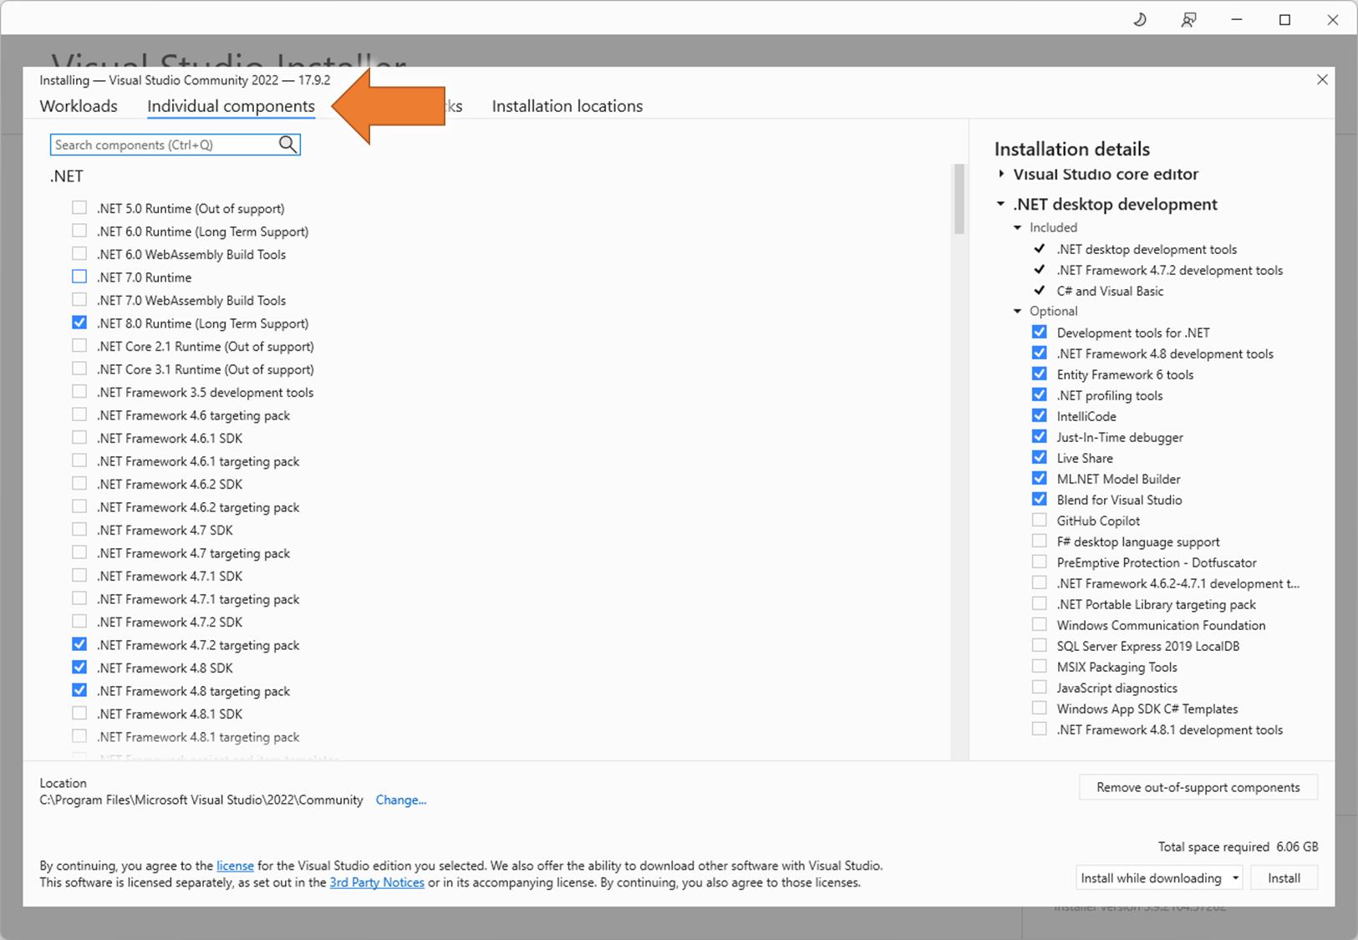The width and height of the screenshot is (1358, 940).
Task: Collapse the Optional section
Action: (x=1017, y=311)
